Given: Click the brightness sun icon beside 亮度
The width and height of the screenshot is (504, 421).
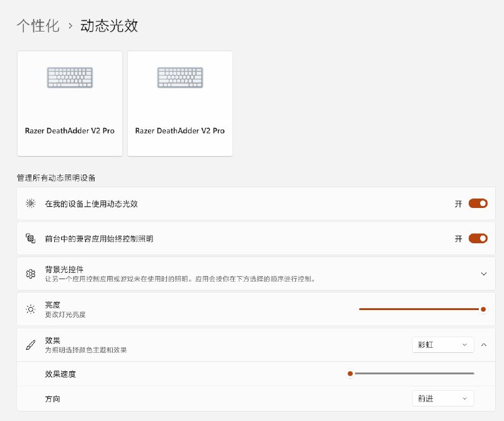Looking at the screenshot, I should point(30,309).
